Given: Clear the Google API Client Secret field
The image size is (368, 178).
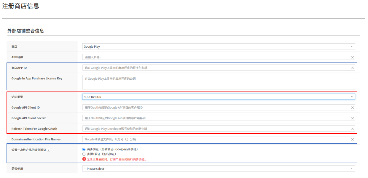Looking at the screenshot, I should point(353,118).
